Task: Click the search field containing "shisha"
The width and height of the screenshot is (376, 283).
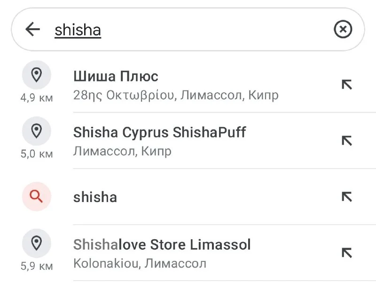Action: (x=188, y=30)
